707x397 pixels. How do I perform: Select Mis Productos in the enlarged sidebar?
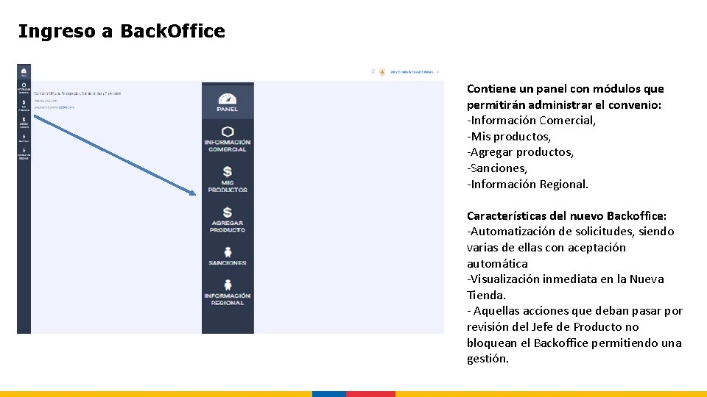[x=228, y=179]
